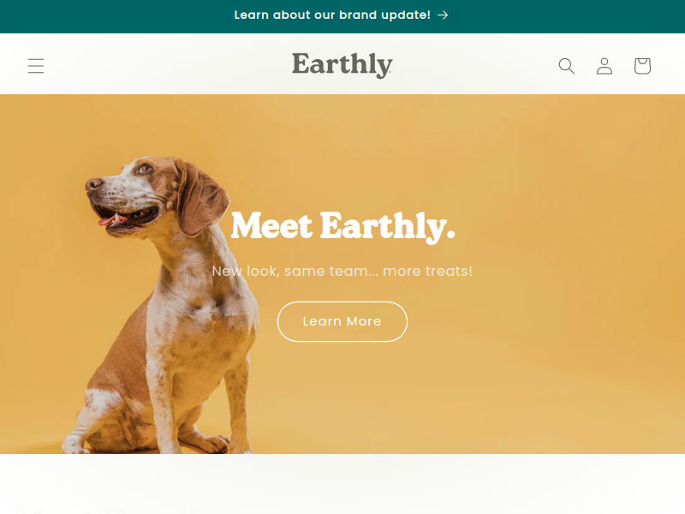Open the hamburger navigation menu
Image resolution: width=685 pixels, height=514 pixels.
click(36, 66)
